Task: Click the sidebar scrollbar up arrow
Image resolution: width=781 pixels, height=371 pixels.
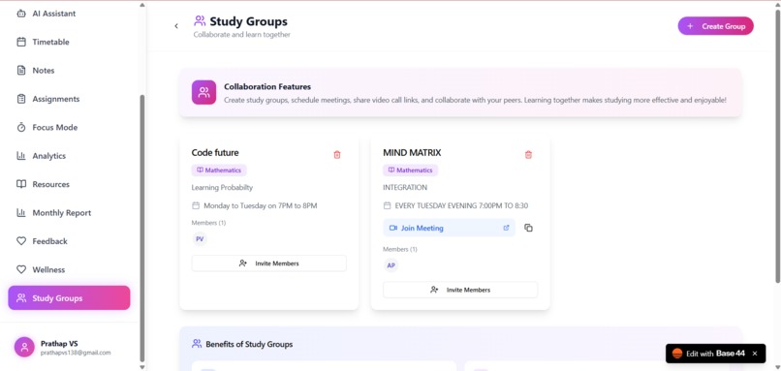Action: click(x=142, y=5)
